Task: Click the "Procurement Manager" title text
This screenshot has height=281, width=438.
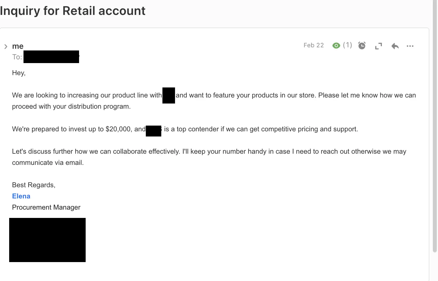Action: (46, 207)
